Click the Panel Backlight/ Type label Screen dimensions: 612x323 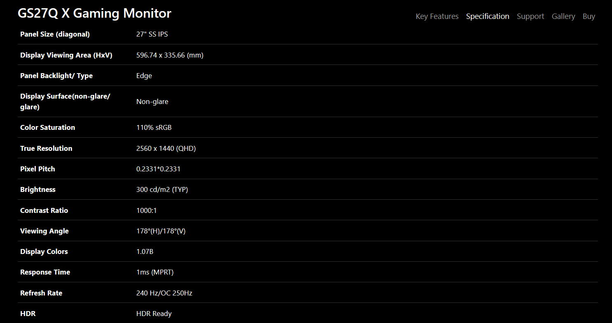tap(56, 76)
